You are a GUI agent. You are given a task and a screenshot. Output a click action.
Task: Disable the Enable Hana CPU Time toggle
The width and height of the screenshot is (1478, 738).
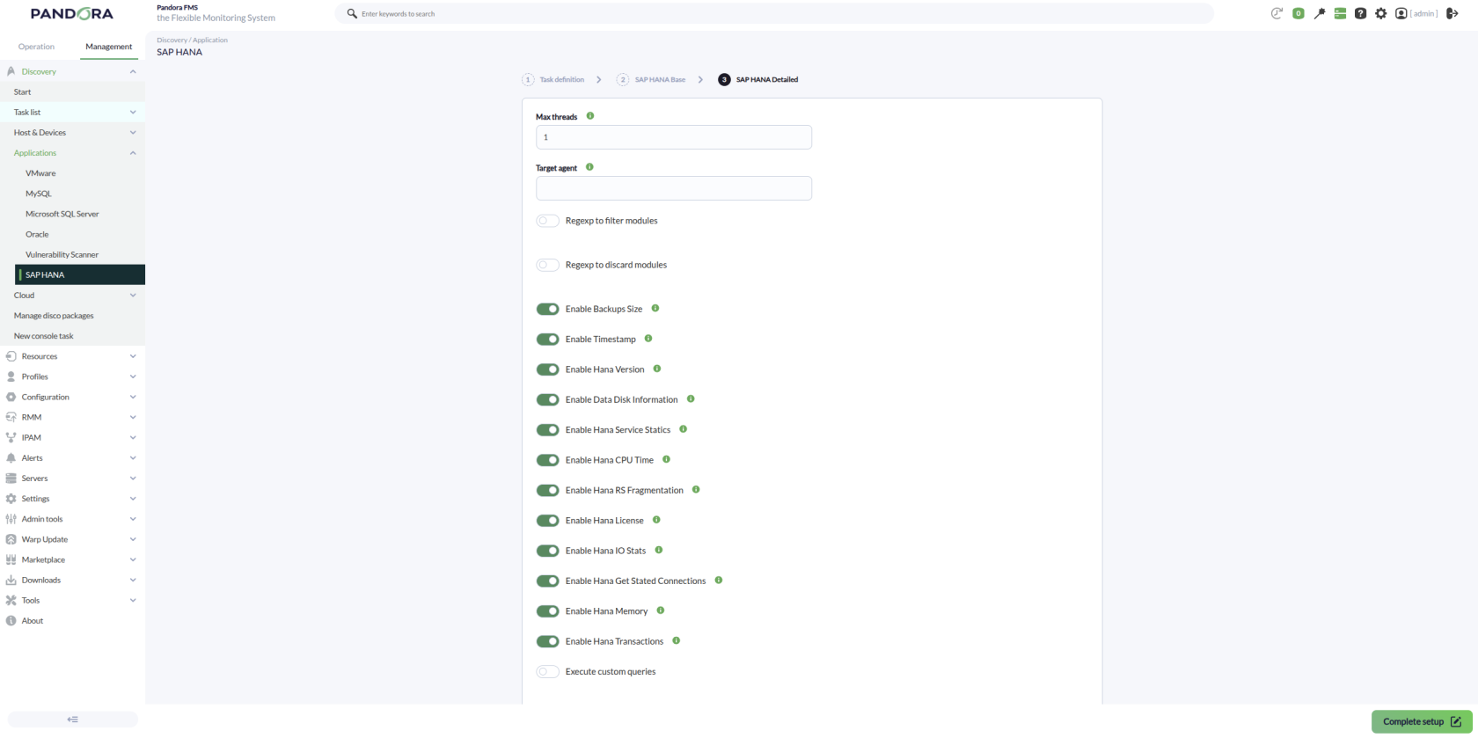[547, 460]
